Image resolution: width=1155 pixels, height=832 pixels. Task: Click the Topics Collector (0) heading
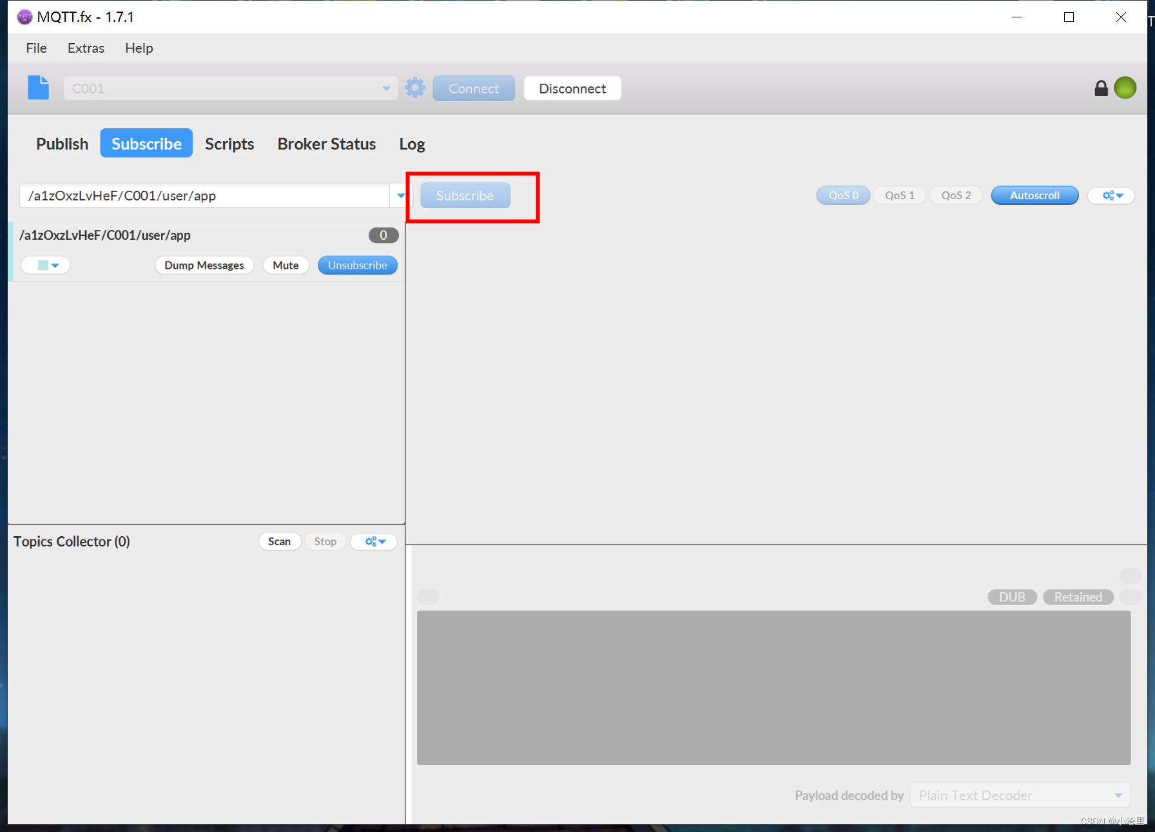72,541
